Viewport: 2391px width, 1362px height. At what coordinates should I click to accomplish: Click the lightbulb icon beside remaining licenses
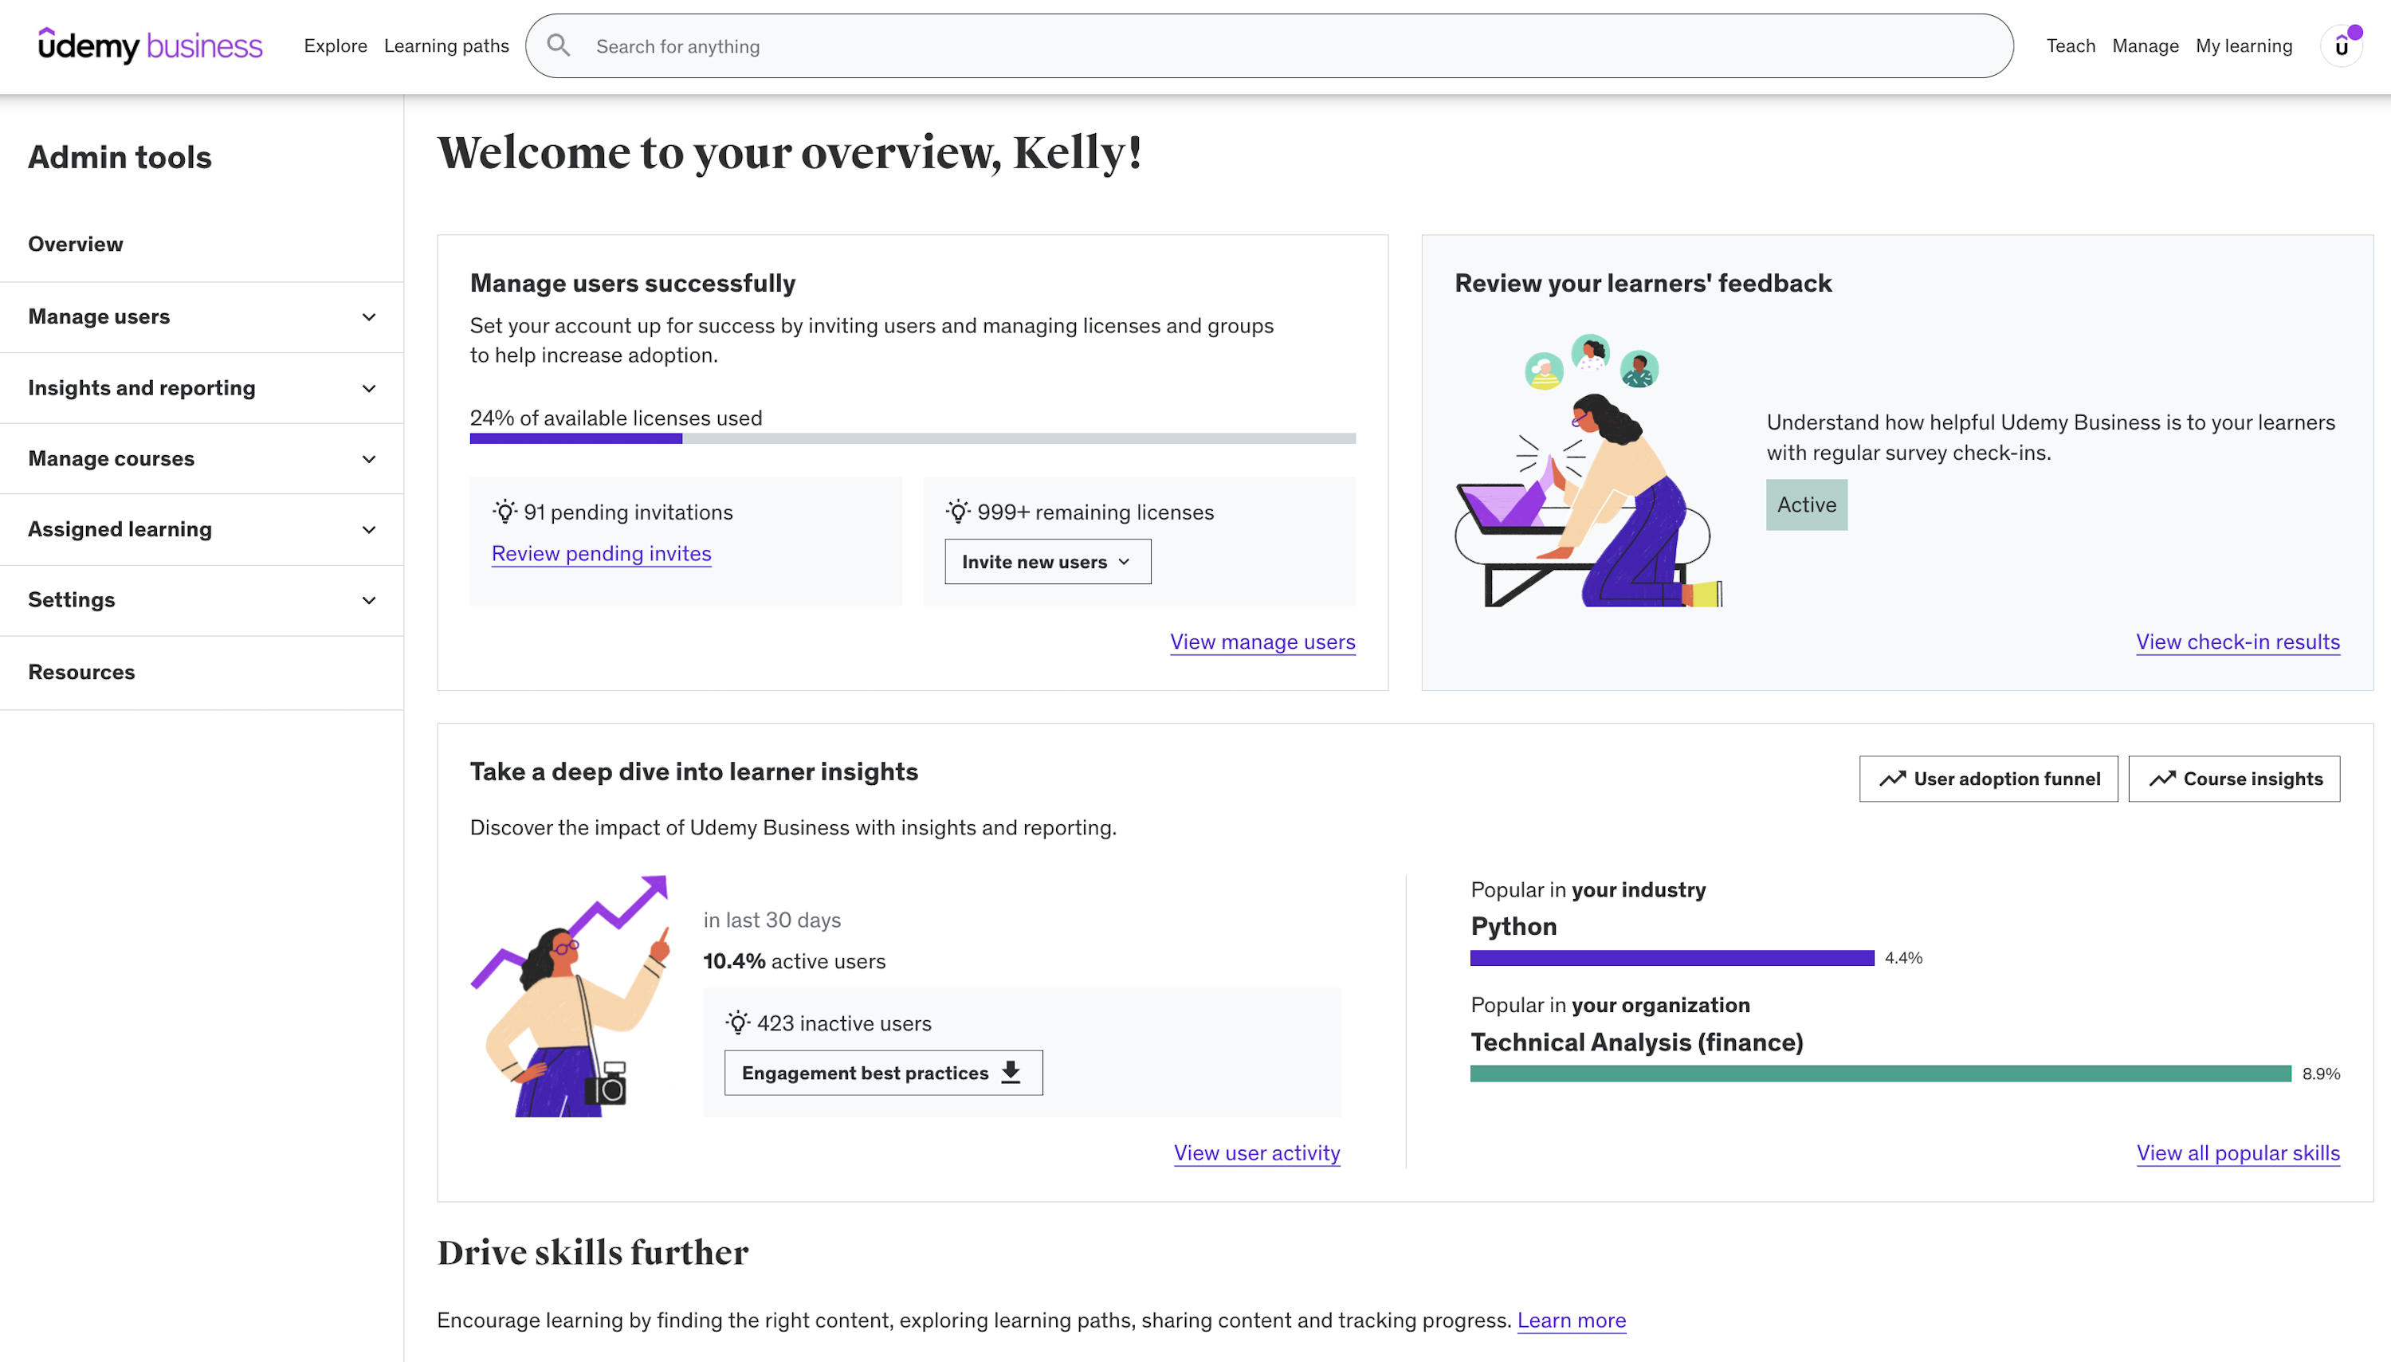[x=958, y=512]
